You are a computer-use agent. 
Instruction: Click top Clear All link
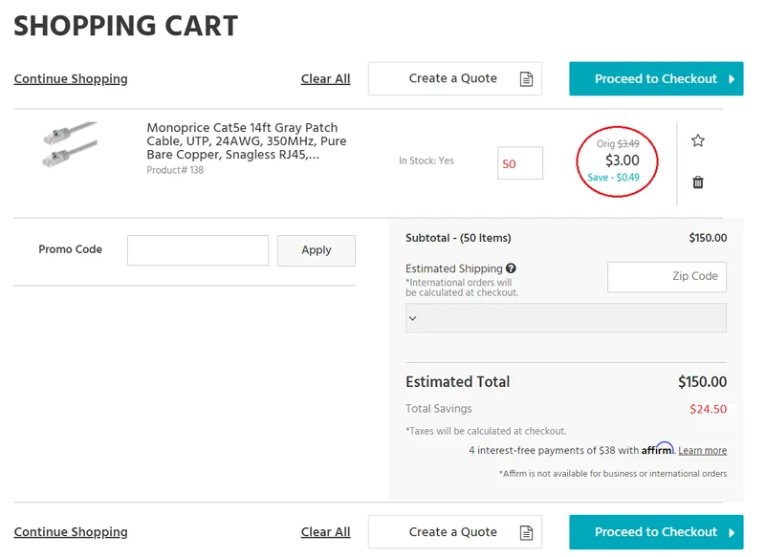(325, 78)
